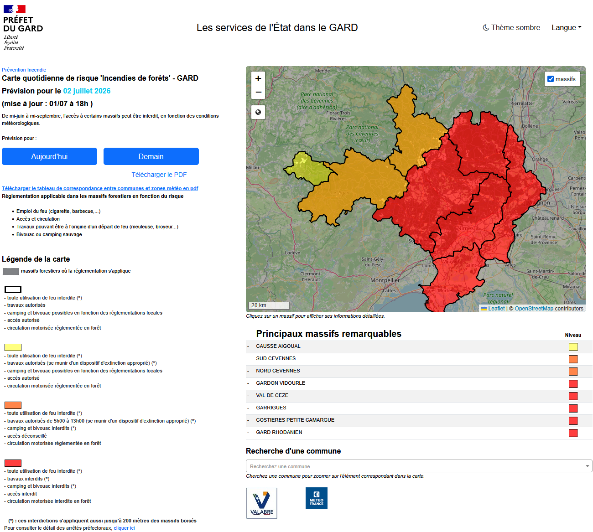Click Télécharger le PDF link
Viewport: 593px width, 532px height.
(159, 175)
